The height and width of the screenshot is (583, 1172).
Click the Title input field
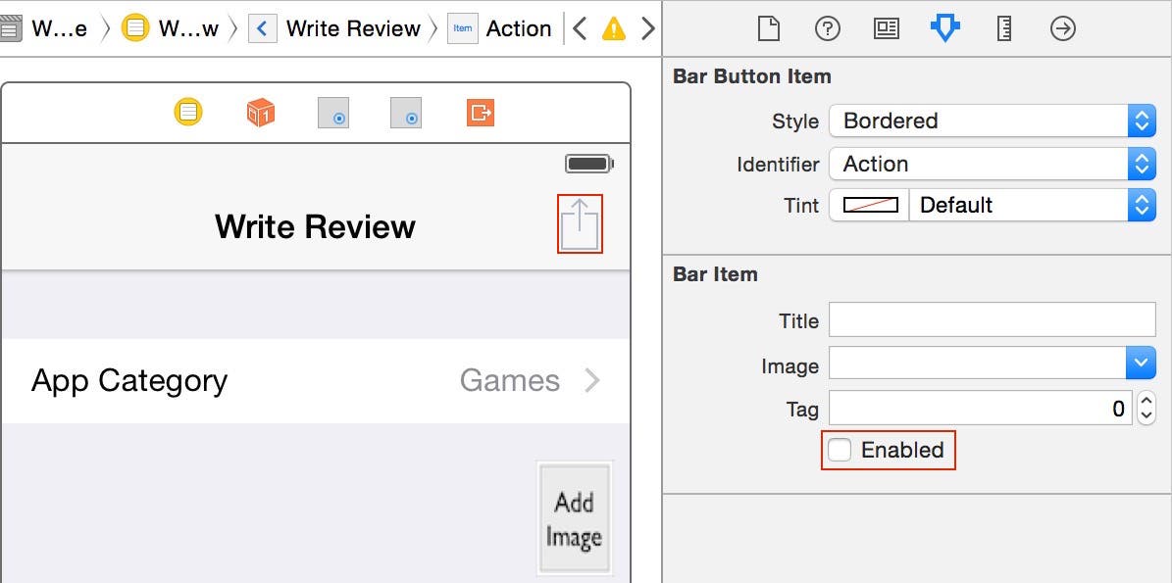click(992, 320)
